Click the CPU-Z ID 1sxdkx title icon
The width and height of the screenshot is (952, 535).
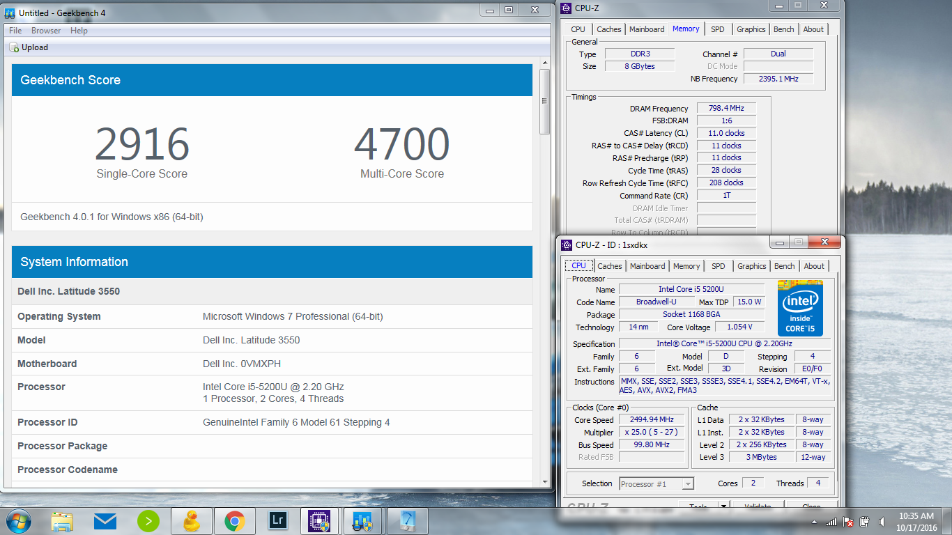(567, 245)
